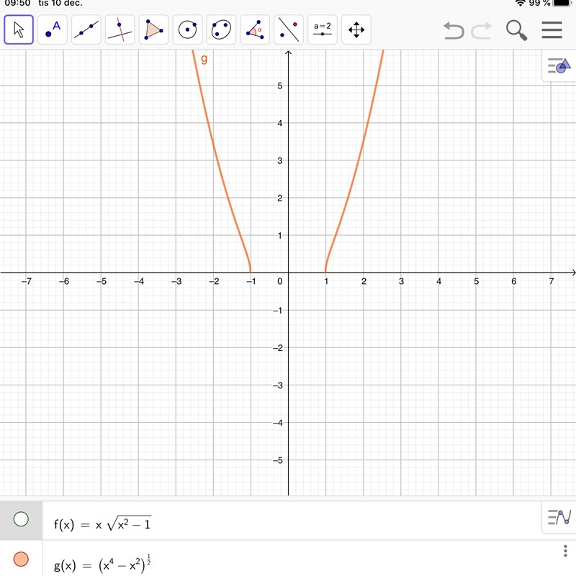Choose the Line through two points tool
Screen dimensions: 576x576
(x=86, y=30)
